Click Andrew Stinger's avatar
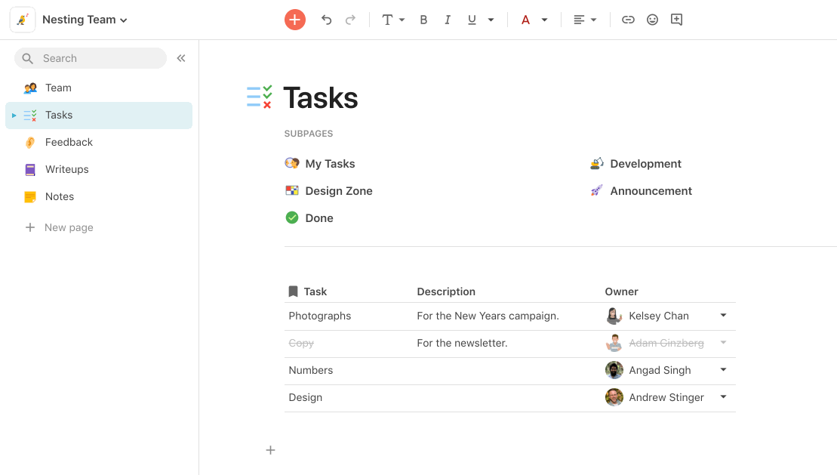The width and height of the screenshot is (837, 475). click(614, 397)
